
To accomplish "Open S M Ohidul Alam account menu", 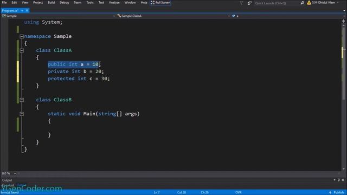I will (325, 3).
